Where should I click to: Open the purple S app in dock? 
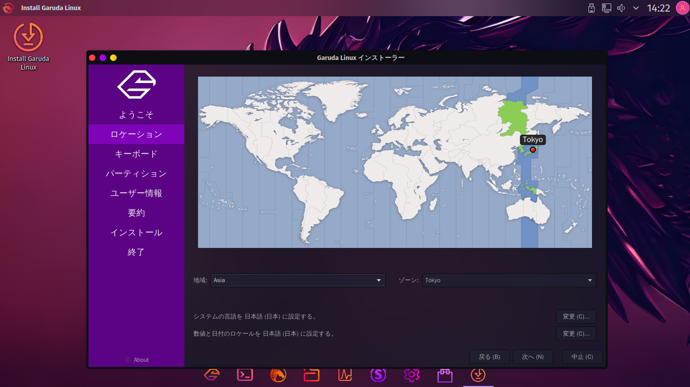[x=378, y=375]
